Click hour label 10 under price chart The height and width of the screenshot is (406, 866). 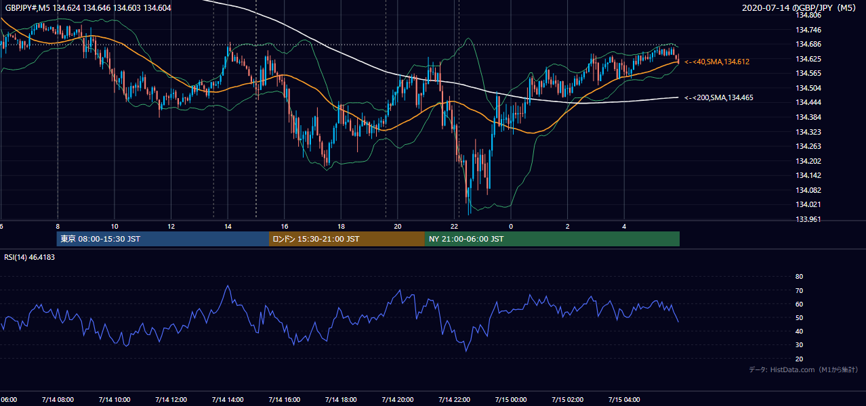115,227
